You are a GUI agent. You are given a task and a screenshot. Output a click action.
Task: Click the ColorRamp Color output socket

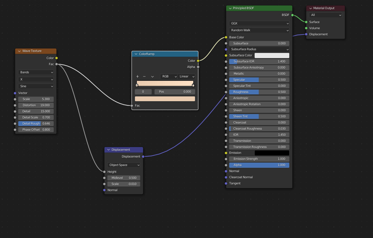(198, 61)
